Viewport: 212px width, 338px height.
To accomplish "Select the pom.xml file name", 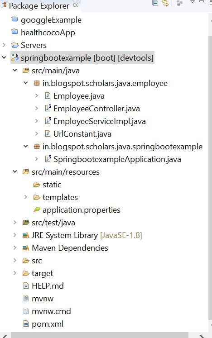I will click(48, 324).
